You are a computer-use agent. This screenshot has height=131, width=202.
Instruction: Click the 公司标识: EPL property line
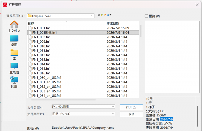(155, 111)
